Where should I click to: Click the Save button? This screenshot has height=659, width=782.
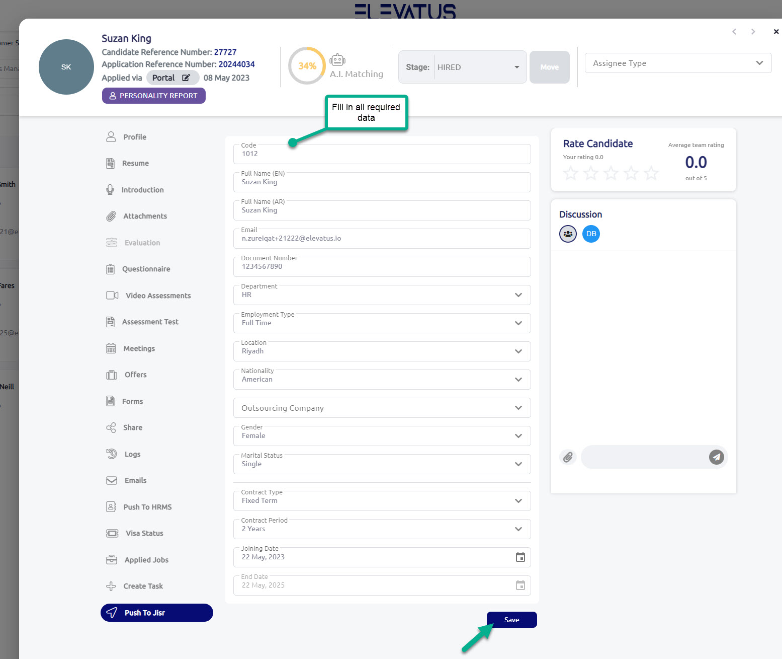[x=511, y=620]
